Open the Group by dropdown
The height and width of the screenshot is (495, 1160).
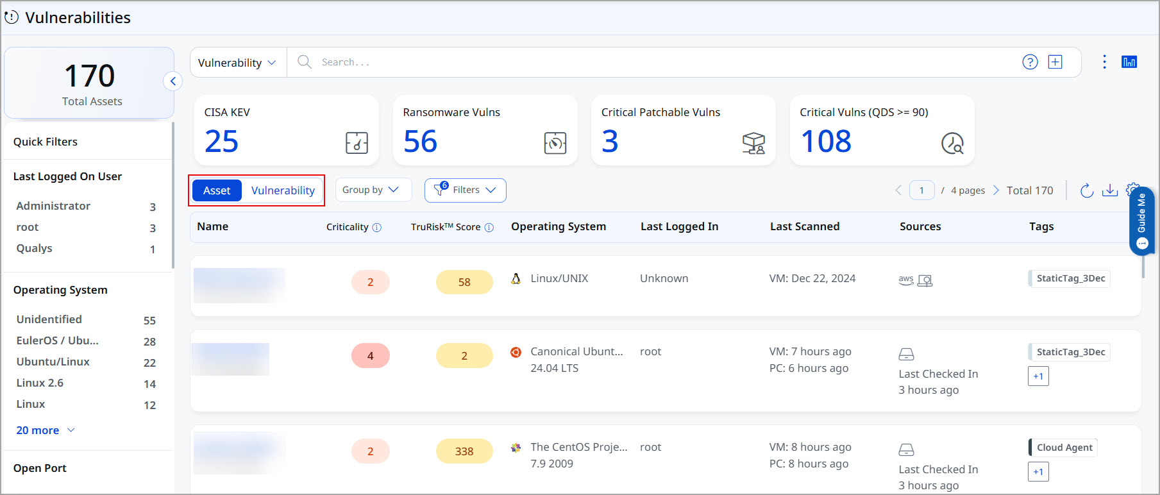pyautogui.click(x=373, y=190)
